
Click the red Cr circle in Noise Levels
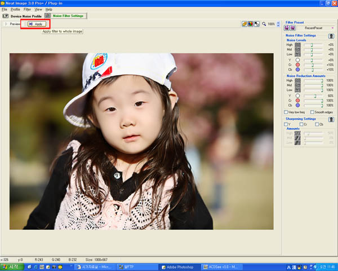click(297, 64)
